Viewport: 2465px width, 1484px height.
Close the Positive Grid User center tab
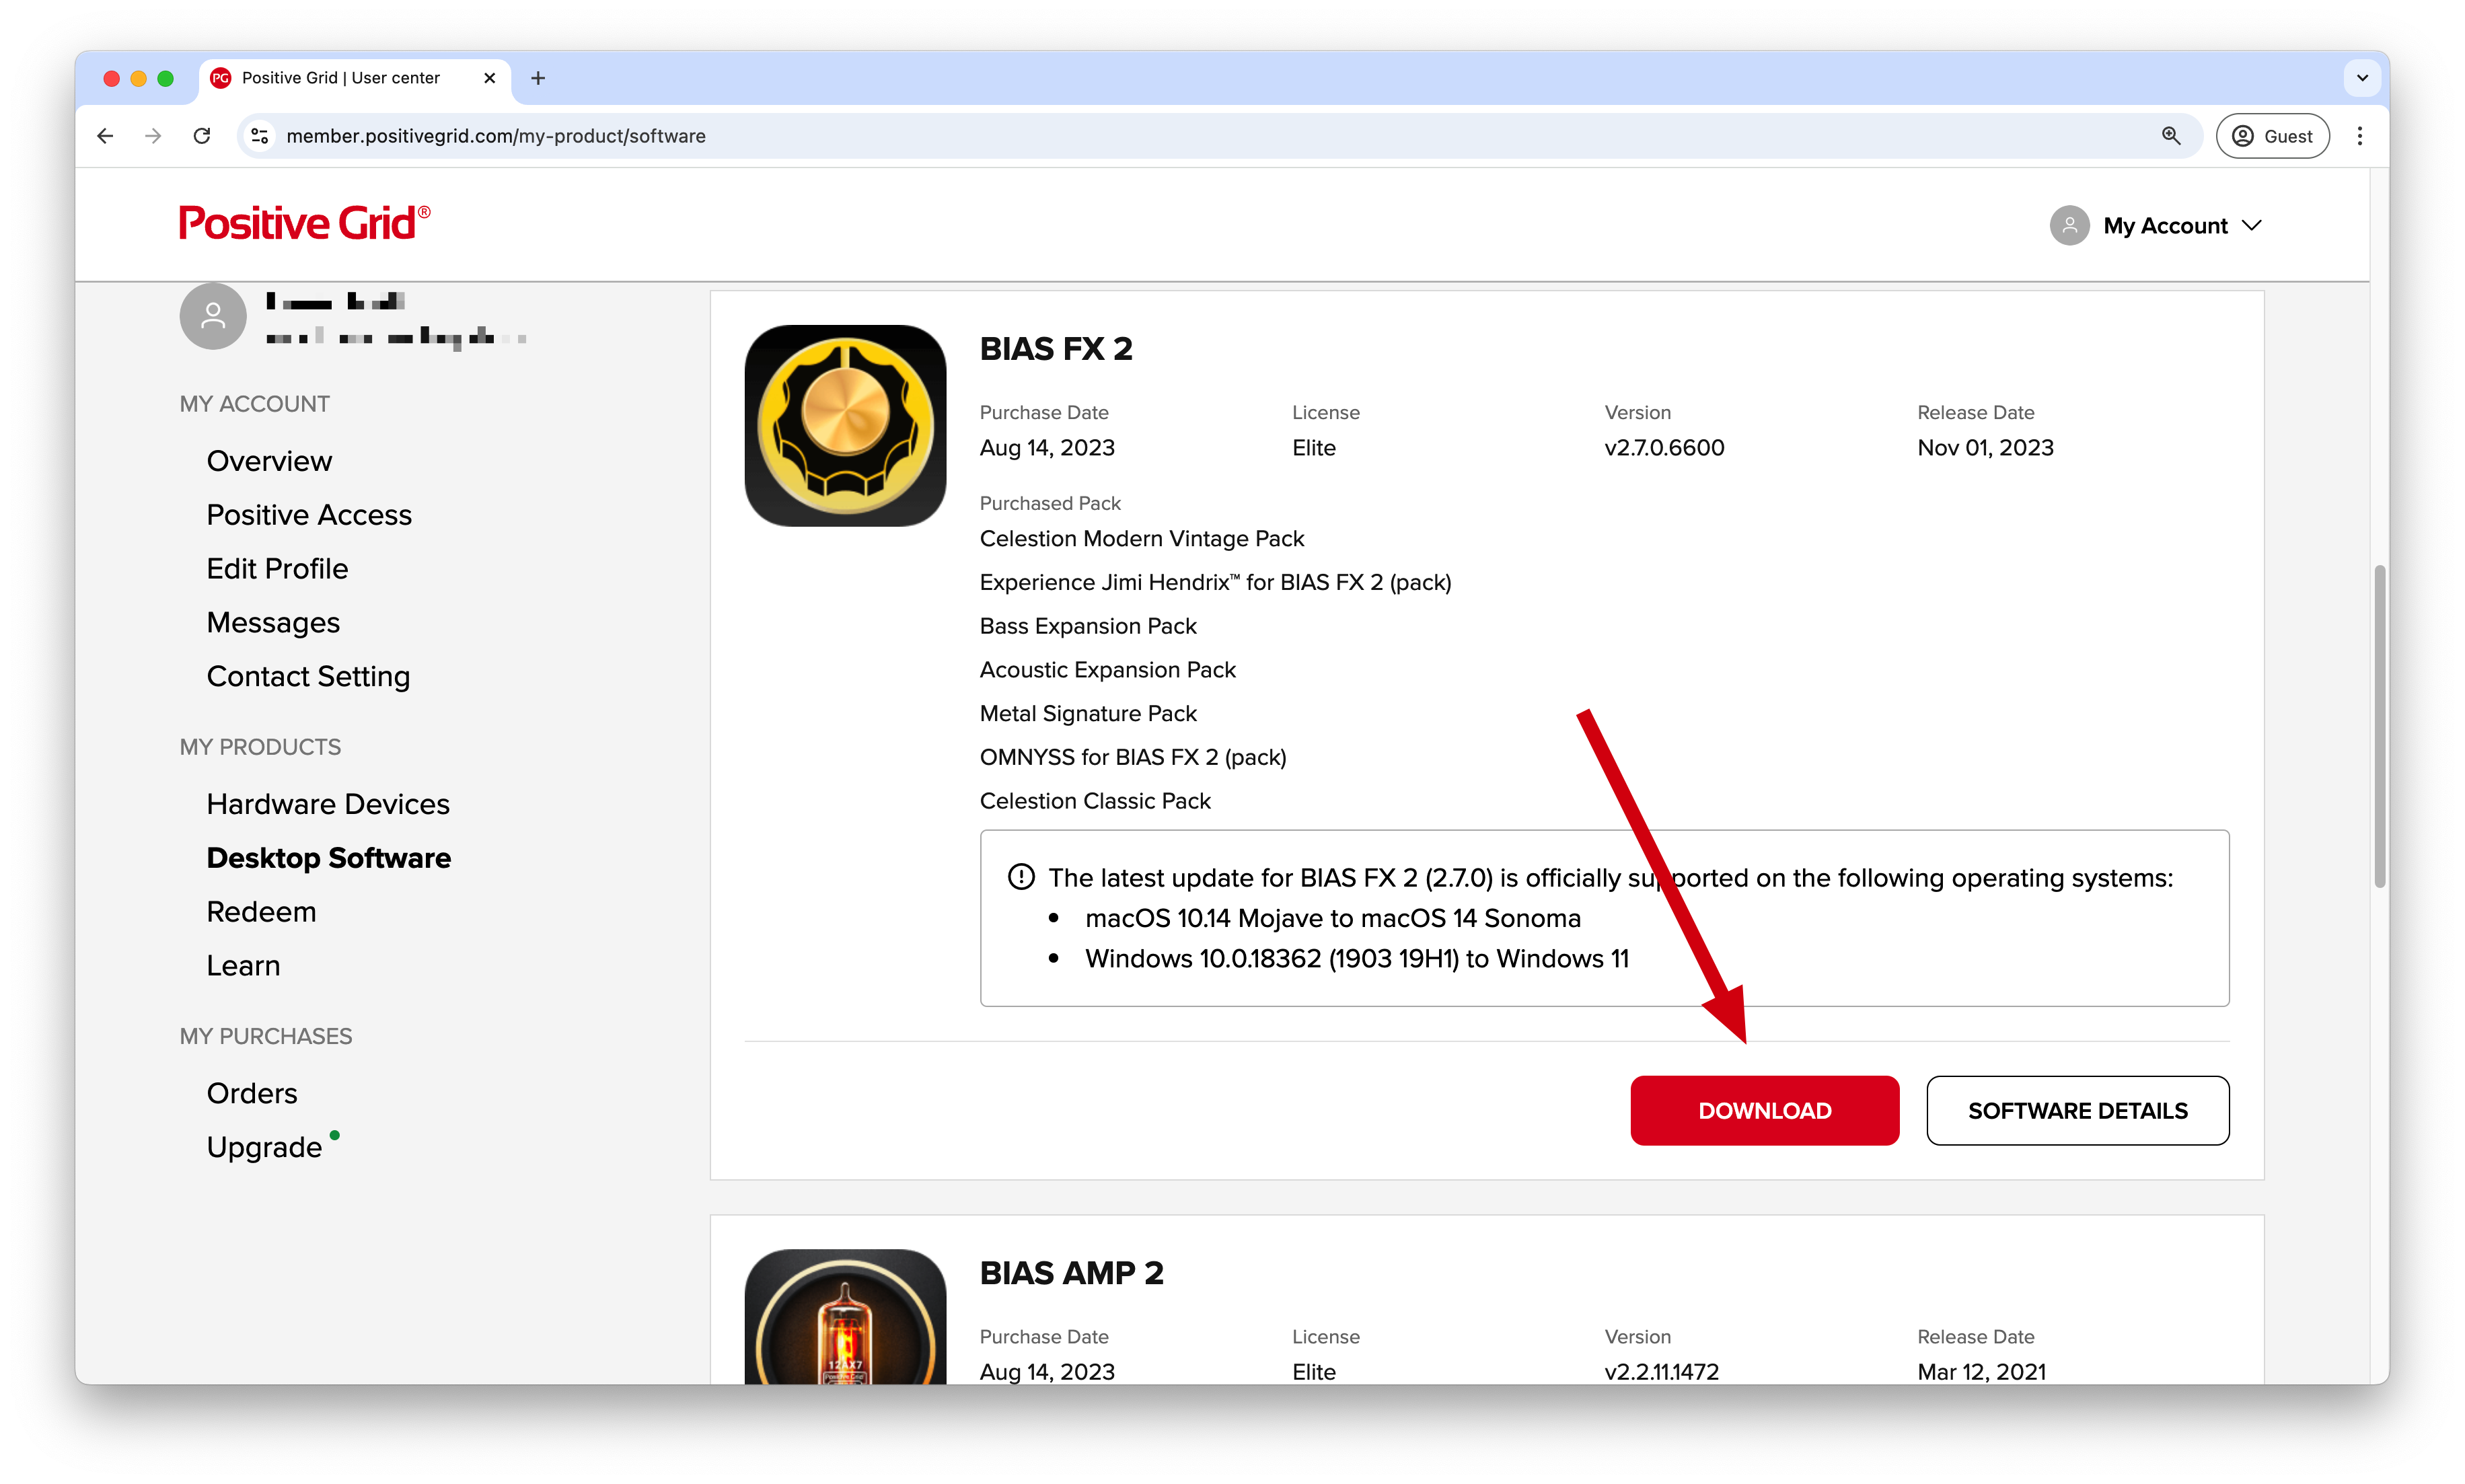489,78
